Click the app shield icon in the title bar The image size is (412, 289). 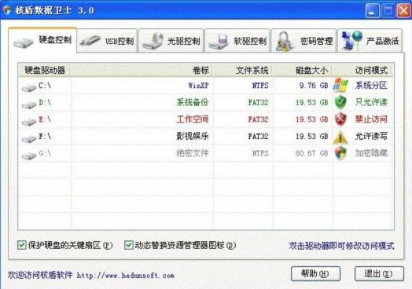pyautogui.click(x=7, y=10)
